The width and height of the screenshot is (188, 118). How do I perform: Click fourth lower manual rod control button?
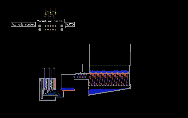[53, 29]
